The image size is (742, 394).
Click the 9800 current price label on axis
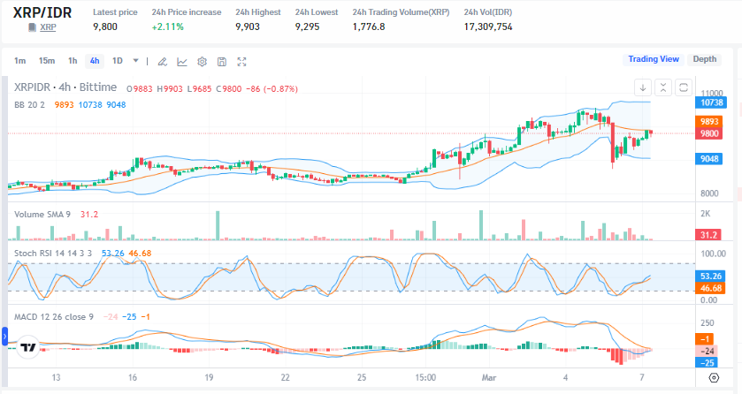click(709, 133)
